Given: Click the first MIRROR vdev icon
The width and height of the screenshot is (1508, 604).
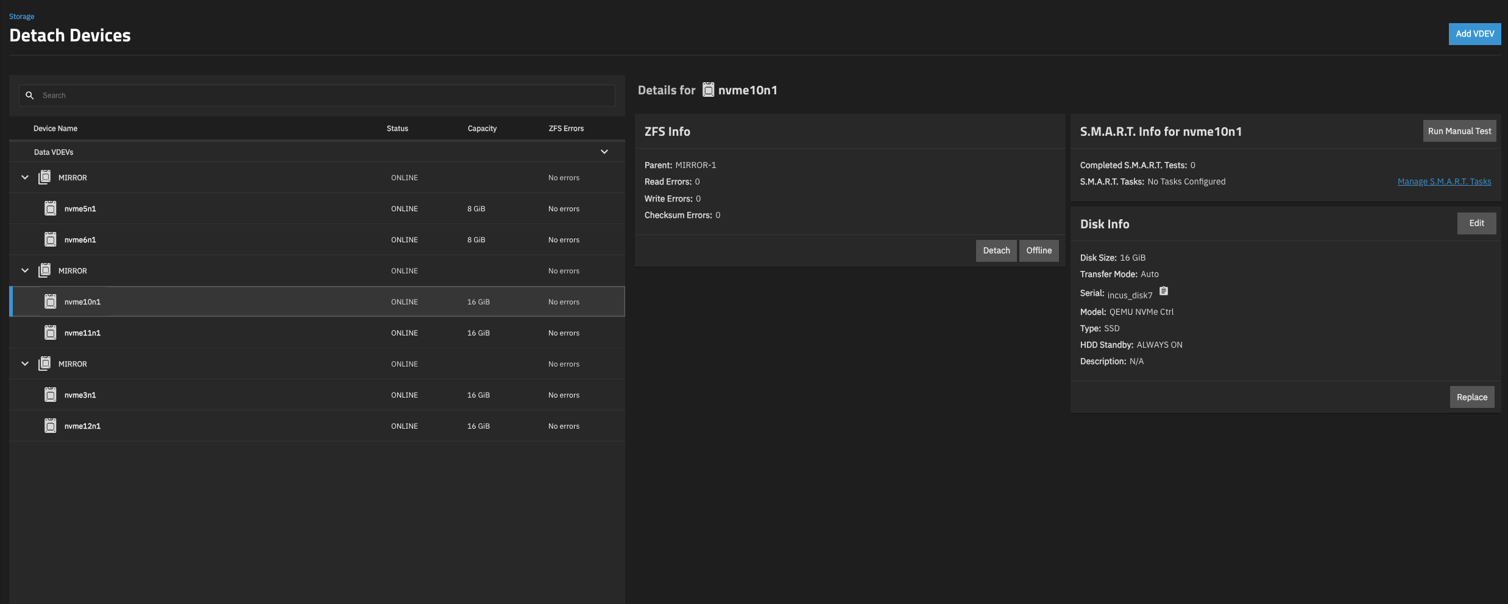Looking at the screenshot, I should click(x=44, y=177).
